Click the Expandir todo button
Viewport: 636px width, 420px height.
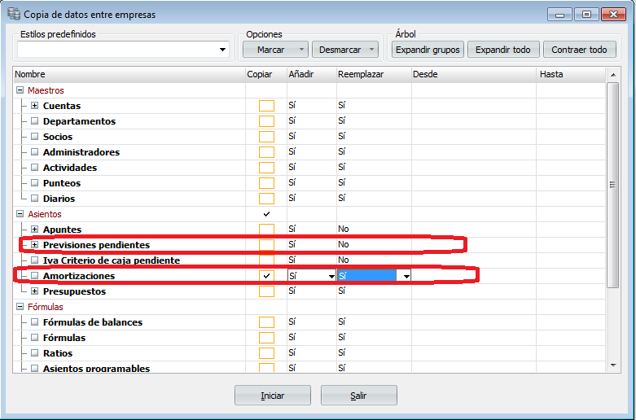(503, 50)
